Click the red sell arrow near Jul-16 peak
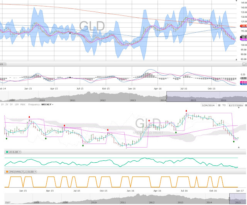247x205 pixels. click(186, 111)
